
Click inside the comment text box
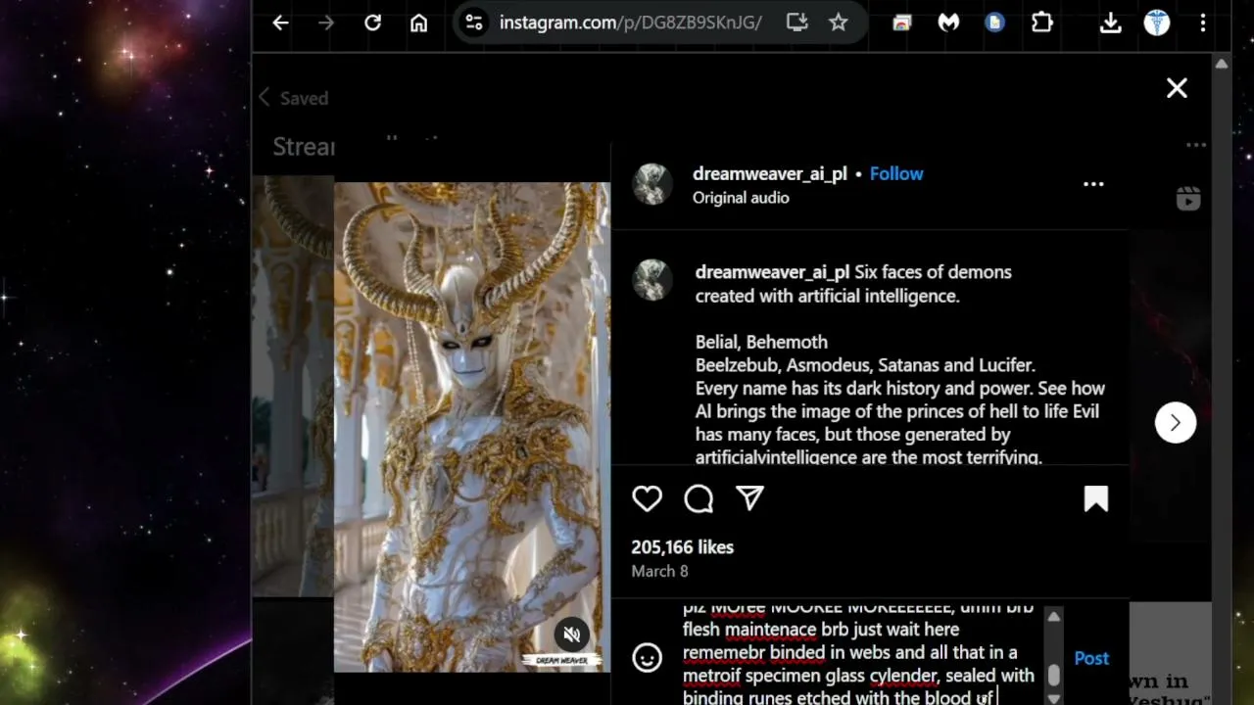pyautogui.click(x=859, y=653)
